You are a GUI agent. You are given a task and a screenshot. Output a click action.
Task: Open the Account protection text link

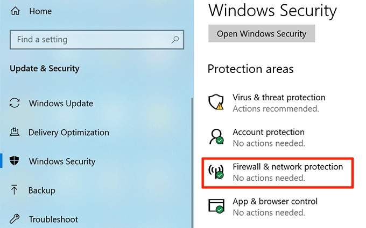(x=268, y=132)
